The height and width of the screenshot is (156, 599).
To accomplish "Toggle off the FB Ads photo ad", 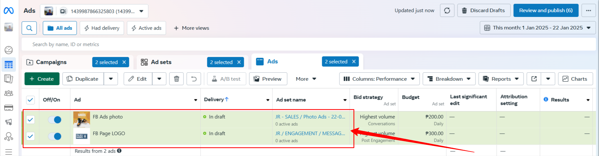I will click(x=55, y=120).
